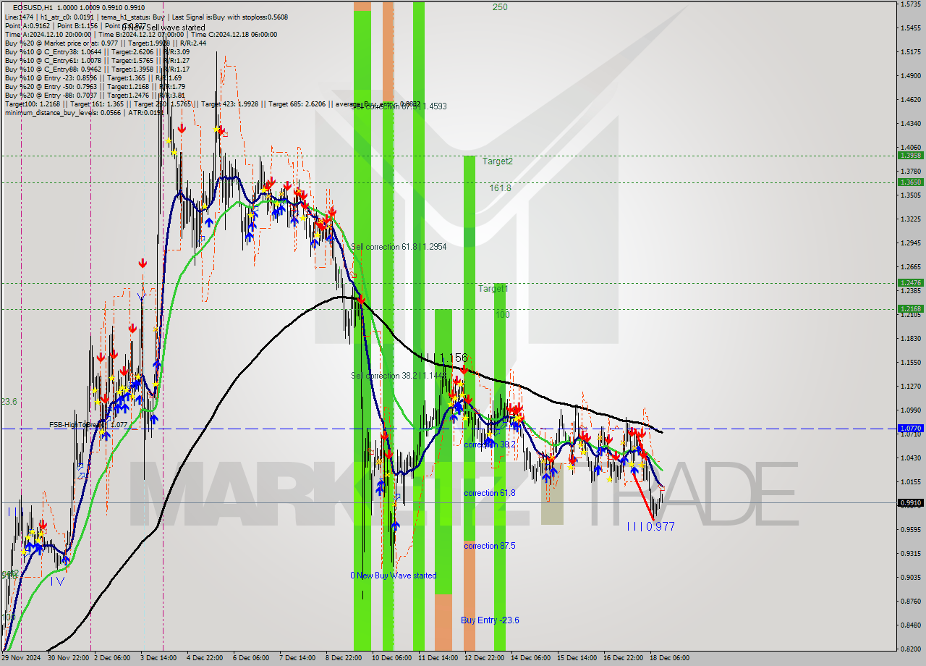926x666 pixels.
Task: Click 'Sell correction 61.8 | 1.2954' label
Action: point(399,247)
